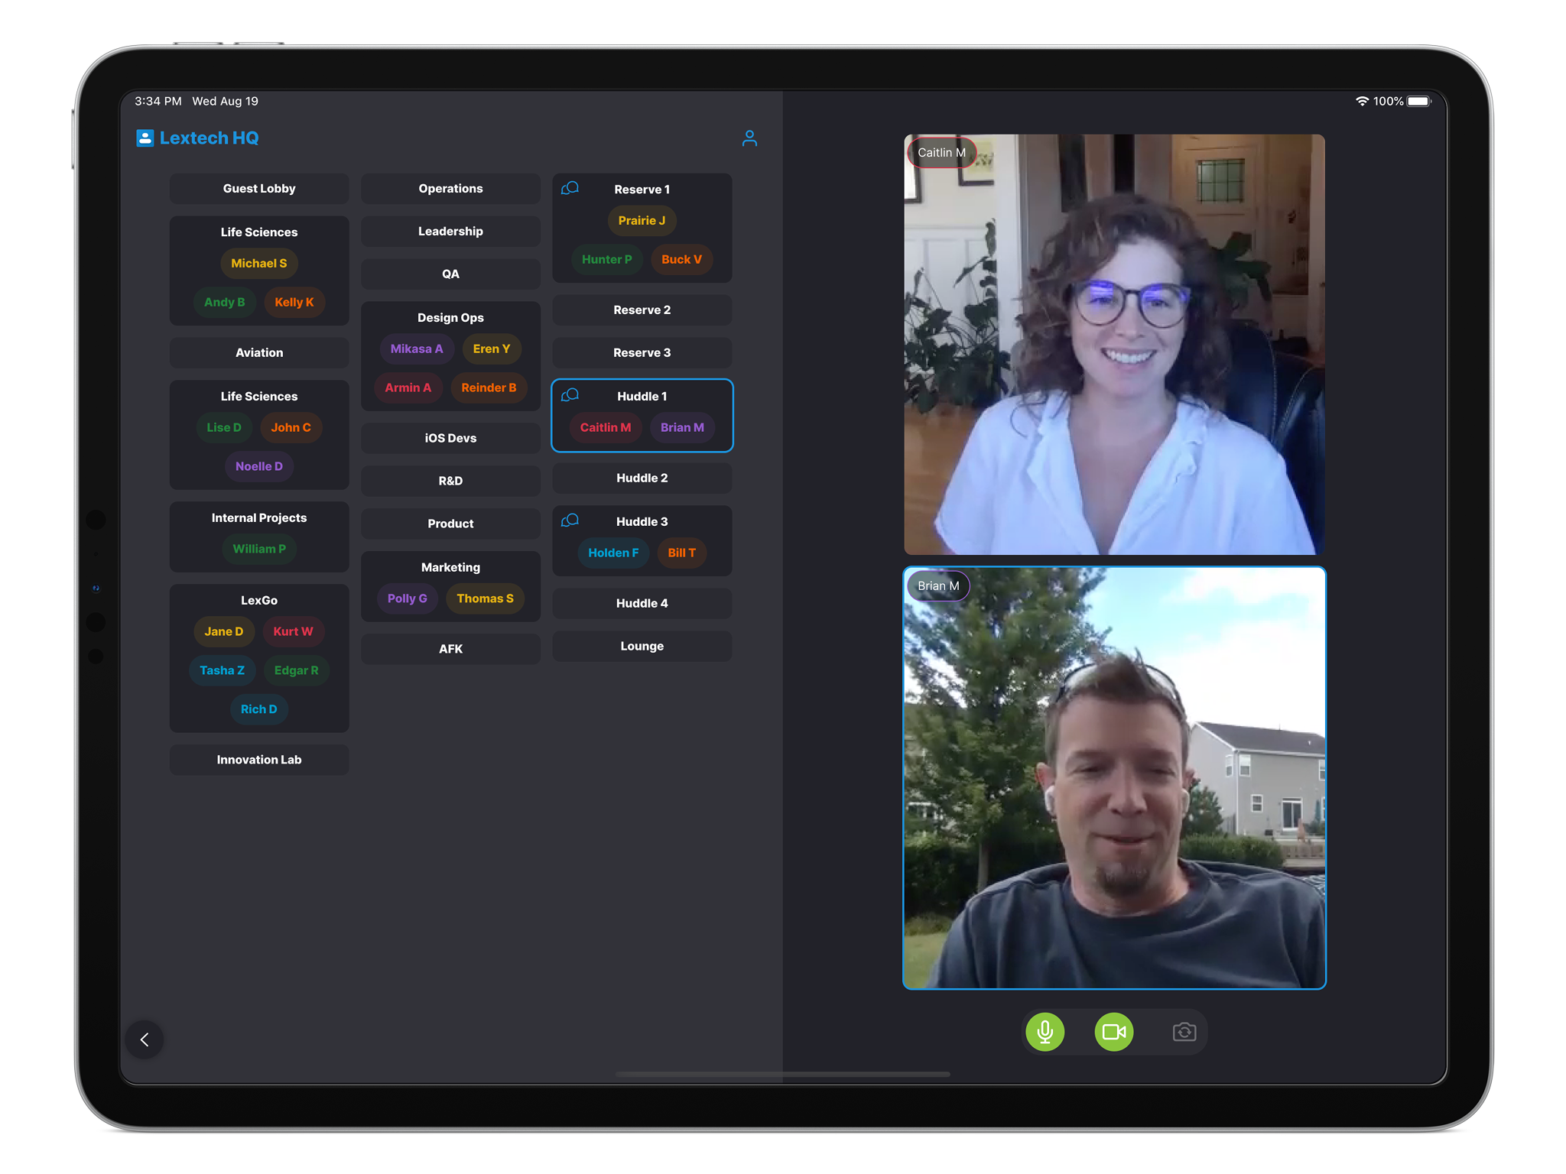Image resolution: width=1566 pixels, height=1174 pixels.
Task: Click Brian M chip in Huddle 1
Action: [682, 428]
